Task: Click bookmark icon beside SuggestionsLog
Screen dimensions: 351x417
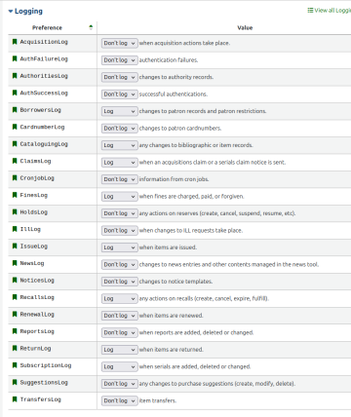Action: 15,383
